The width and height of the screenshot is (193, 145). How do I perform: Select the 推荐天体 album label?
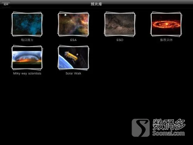pos(166,40)
